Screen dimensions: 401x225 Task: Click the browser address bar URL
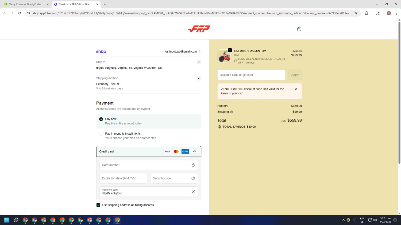click(192, 13)
